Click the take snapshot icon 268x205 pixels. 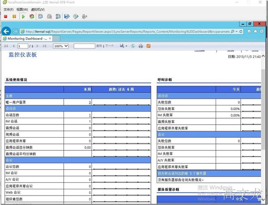tap(40, 17)
